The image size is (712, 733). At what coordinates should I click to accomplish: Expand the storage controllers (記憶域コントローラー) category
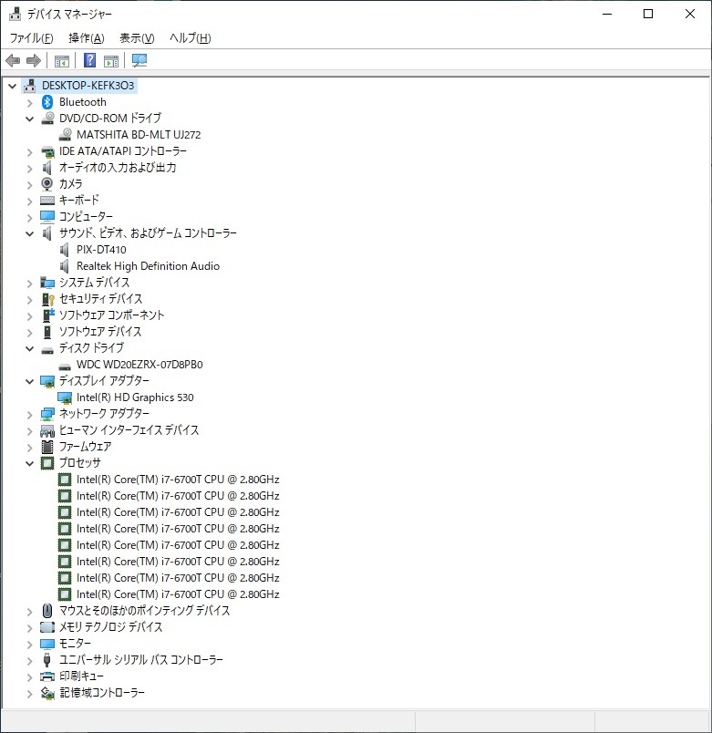[30, 694]
